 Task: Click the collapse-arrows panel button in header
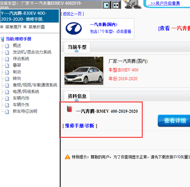[x=116, y=5]
